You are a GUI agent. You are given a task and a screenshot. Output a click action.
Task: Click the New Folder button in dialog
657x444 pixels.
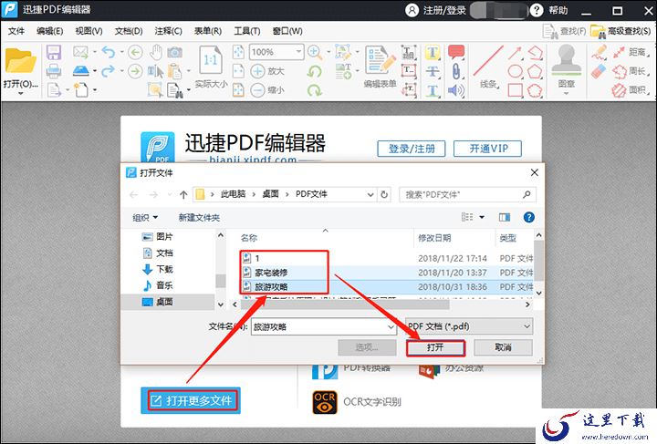pos(199,218)
